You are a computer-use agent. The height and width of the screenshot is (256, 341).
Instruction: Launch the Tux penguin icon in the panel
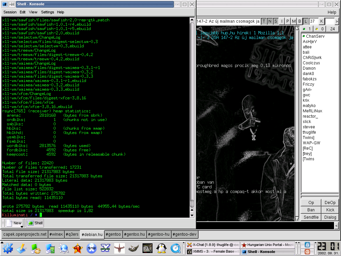point(162,248)
